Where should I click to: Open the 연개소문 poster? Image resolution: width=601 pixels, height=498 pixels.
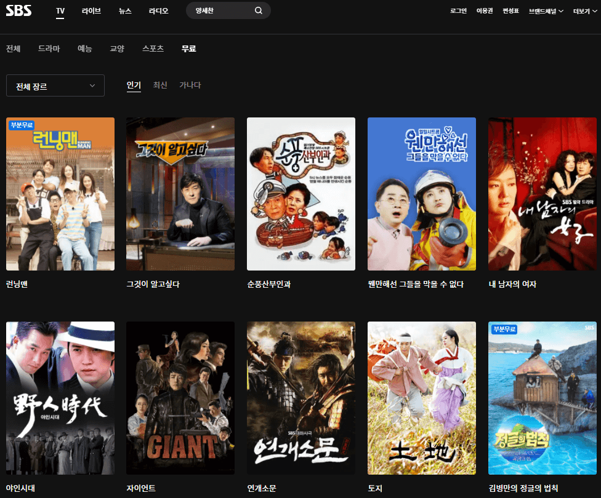pyautogui.click(x=301, y=398)
